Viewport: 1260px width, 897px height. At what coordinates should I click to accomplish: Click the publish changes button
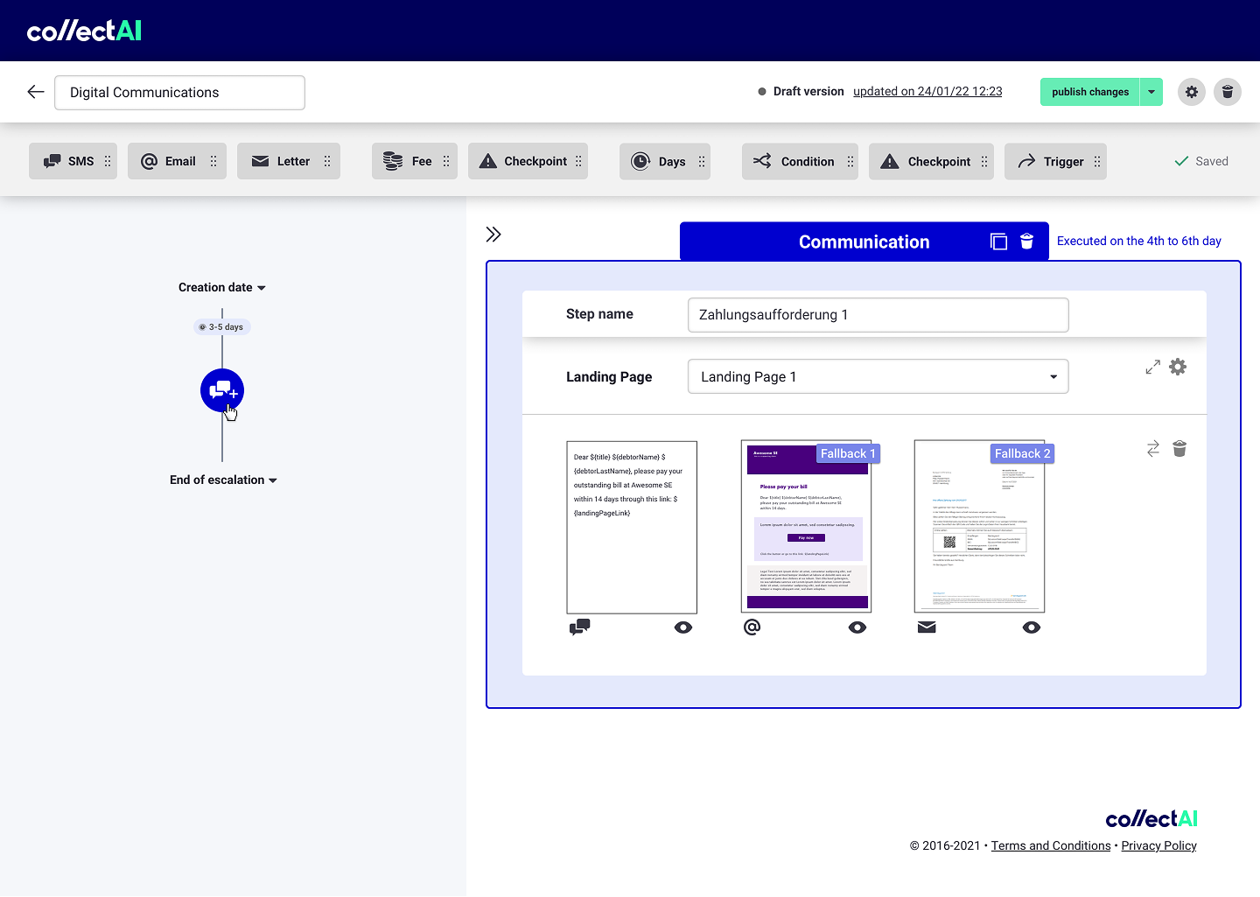tap(1089, 91)
